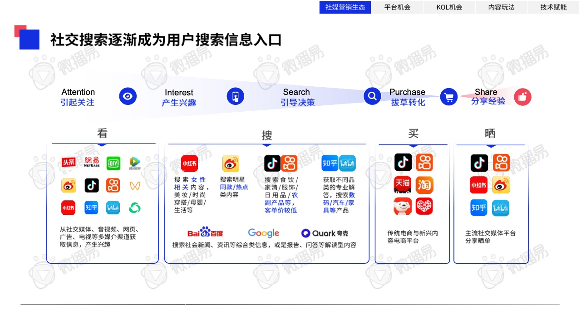The width and height of the screenshot is (581, 327).
Task: Click the 看 section heading
Action: (x=102, y=134)
